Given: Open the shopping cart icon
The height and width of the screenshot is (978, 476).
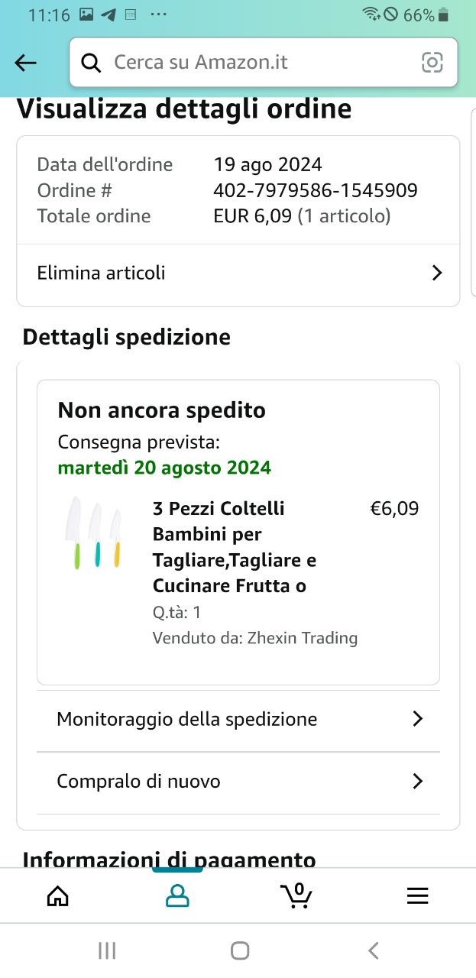Looking at the screenshot, I should [296, 895].
